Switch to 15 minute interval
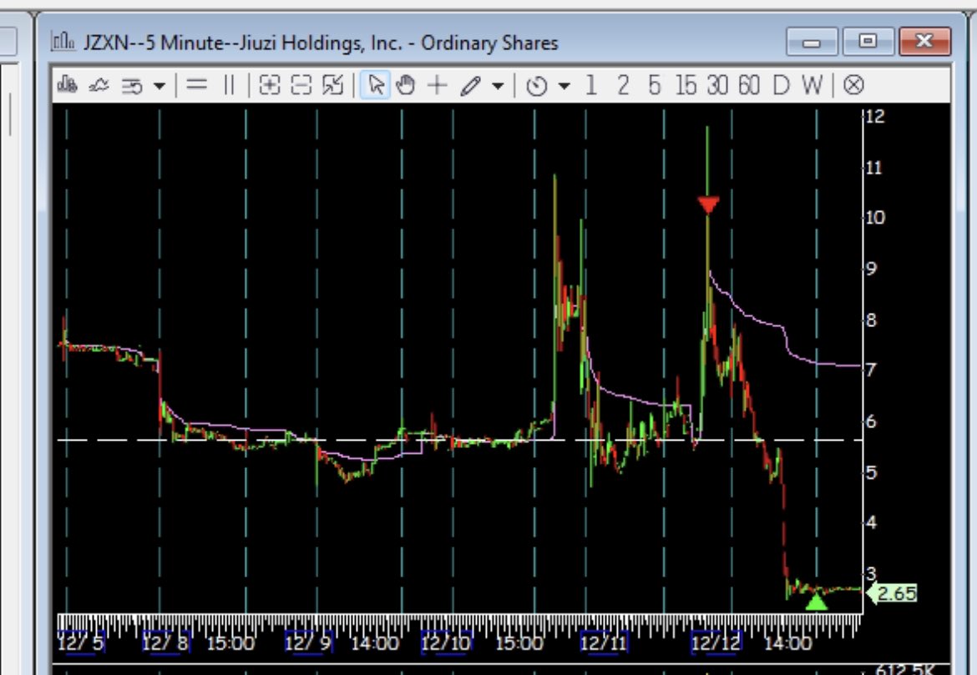The width and height of the screenshot is (977, 675). pos(686,84)
